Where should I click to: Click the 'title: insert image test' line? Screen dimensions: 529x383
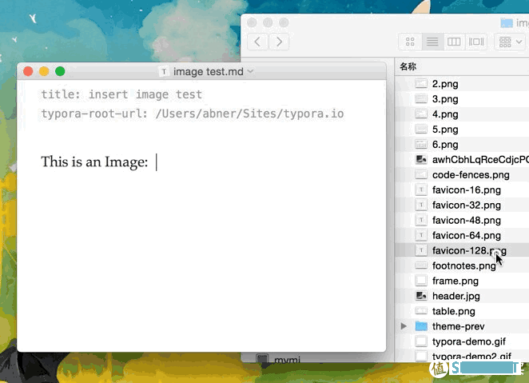(x=121, y=94)
